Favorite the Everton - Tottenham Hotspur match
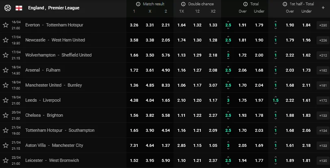The width and height of the screenshot is (330, 168). tap(6, 25)
